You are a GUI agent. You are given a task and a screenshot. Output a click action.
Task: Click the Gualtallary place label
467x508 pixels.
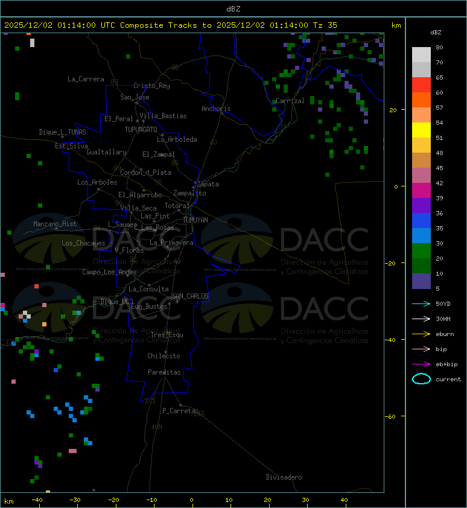[x=107, y=152]
